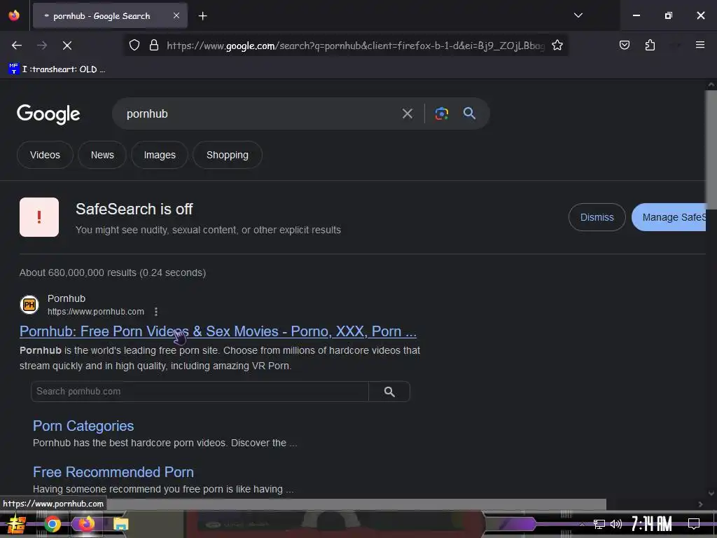Dismiss the SafeSearch notice

pos(597,217)
